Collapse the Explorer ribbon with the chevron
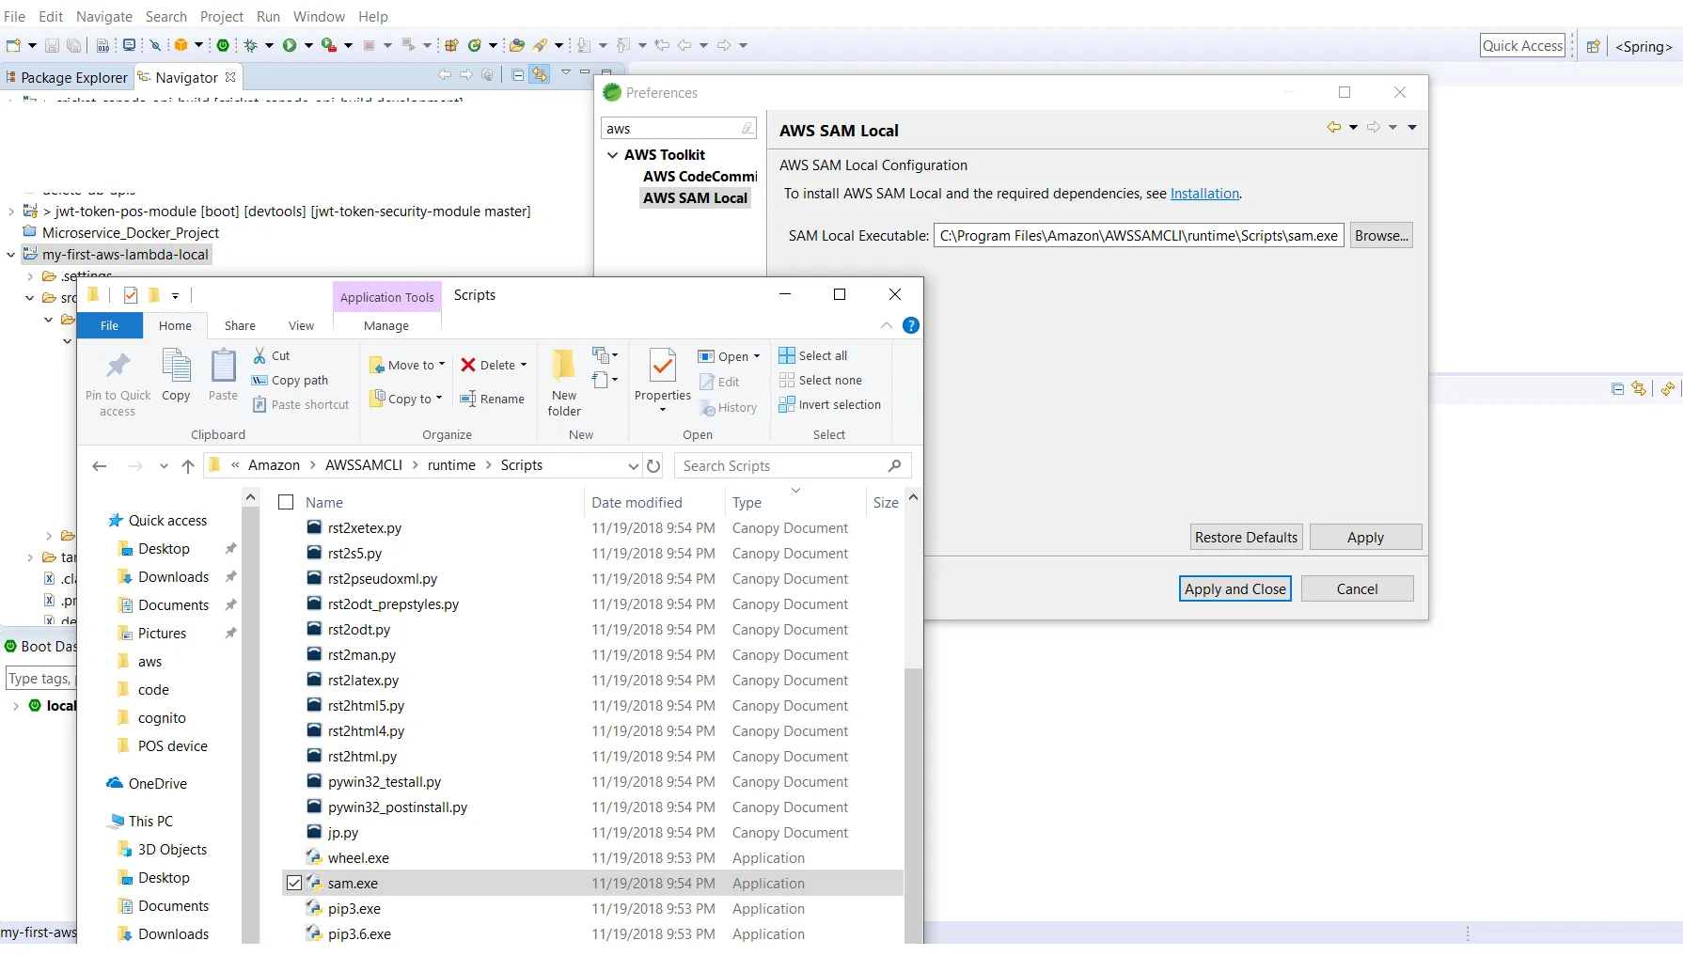The image size is (1683, 956). 887,325
